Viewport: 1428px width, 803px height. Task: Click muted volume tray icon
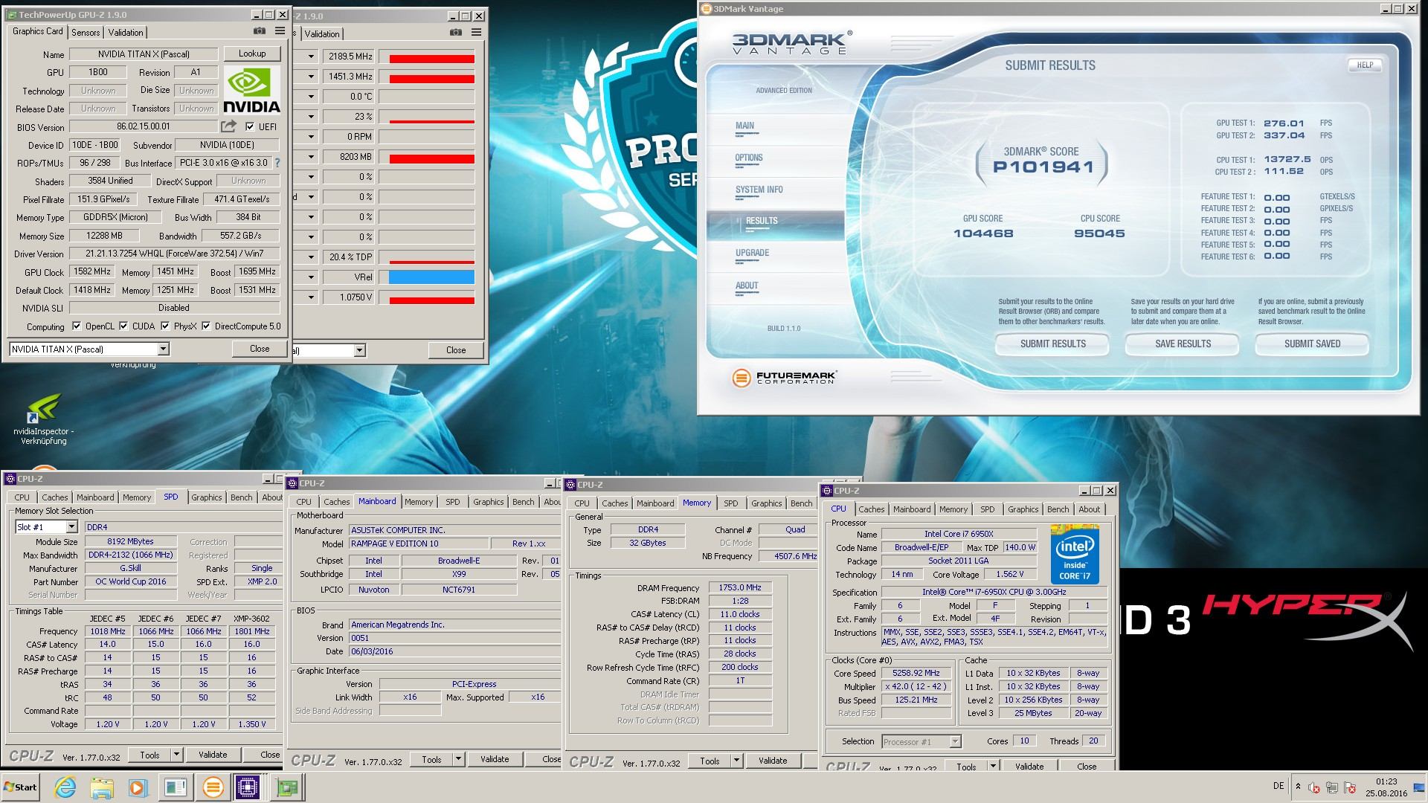pyautogui.click(x=1314, y=787)
